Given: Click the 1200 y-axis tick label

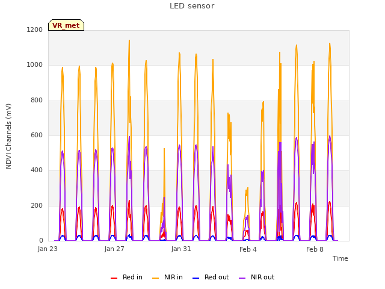Looking at the screenshot, I should click(35, 30).
